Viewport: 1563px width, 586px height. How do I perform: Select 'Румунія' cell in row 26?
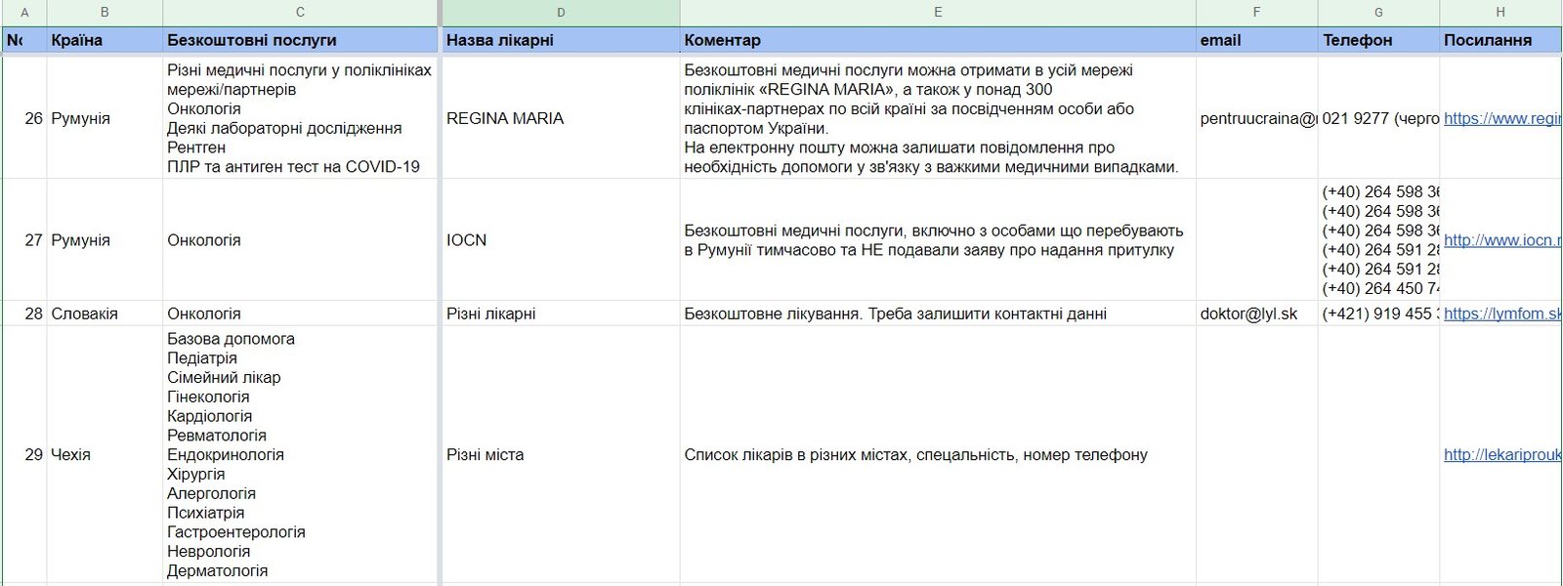[x=105, y=118]
